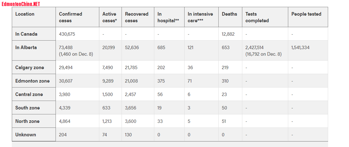
Task: Select Central zone recovered cases 2,457
Action: tap(131, 94)
